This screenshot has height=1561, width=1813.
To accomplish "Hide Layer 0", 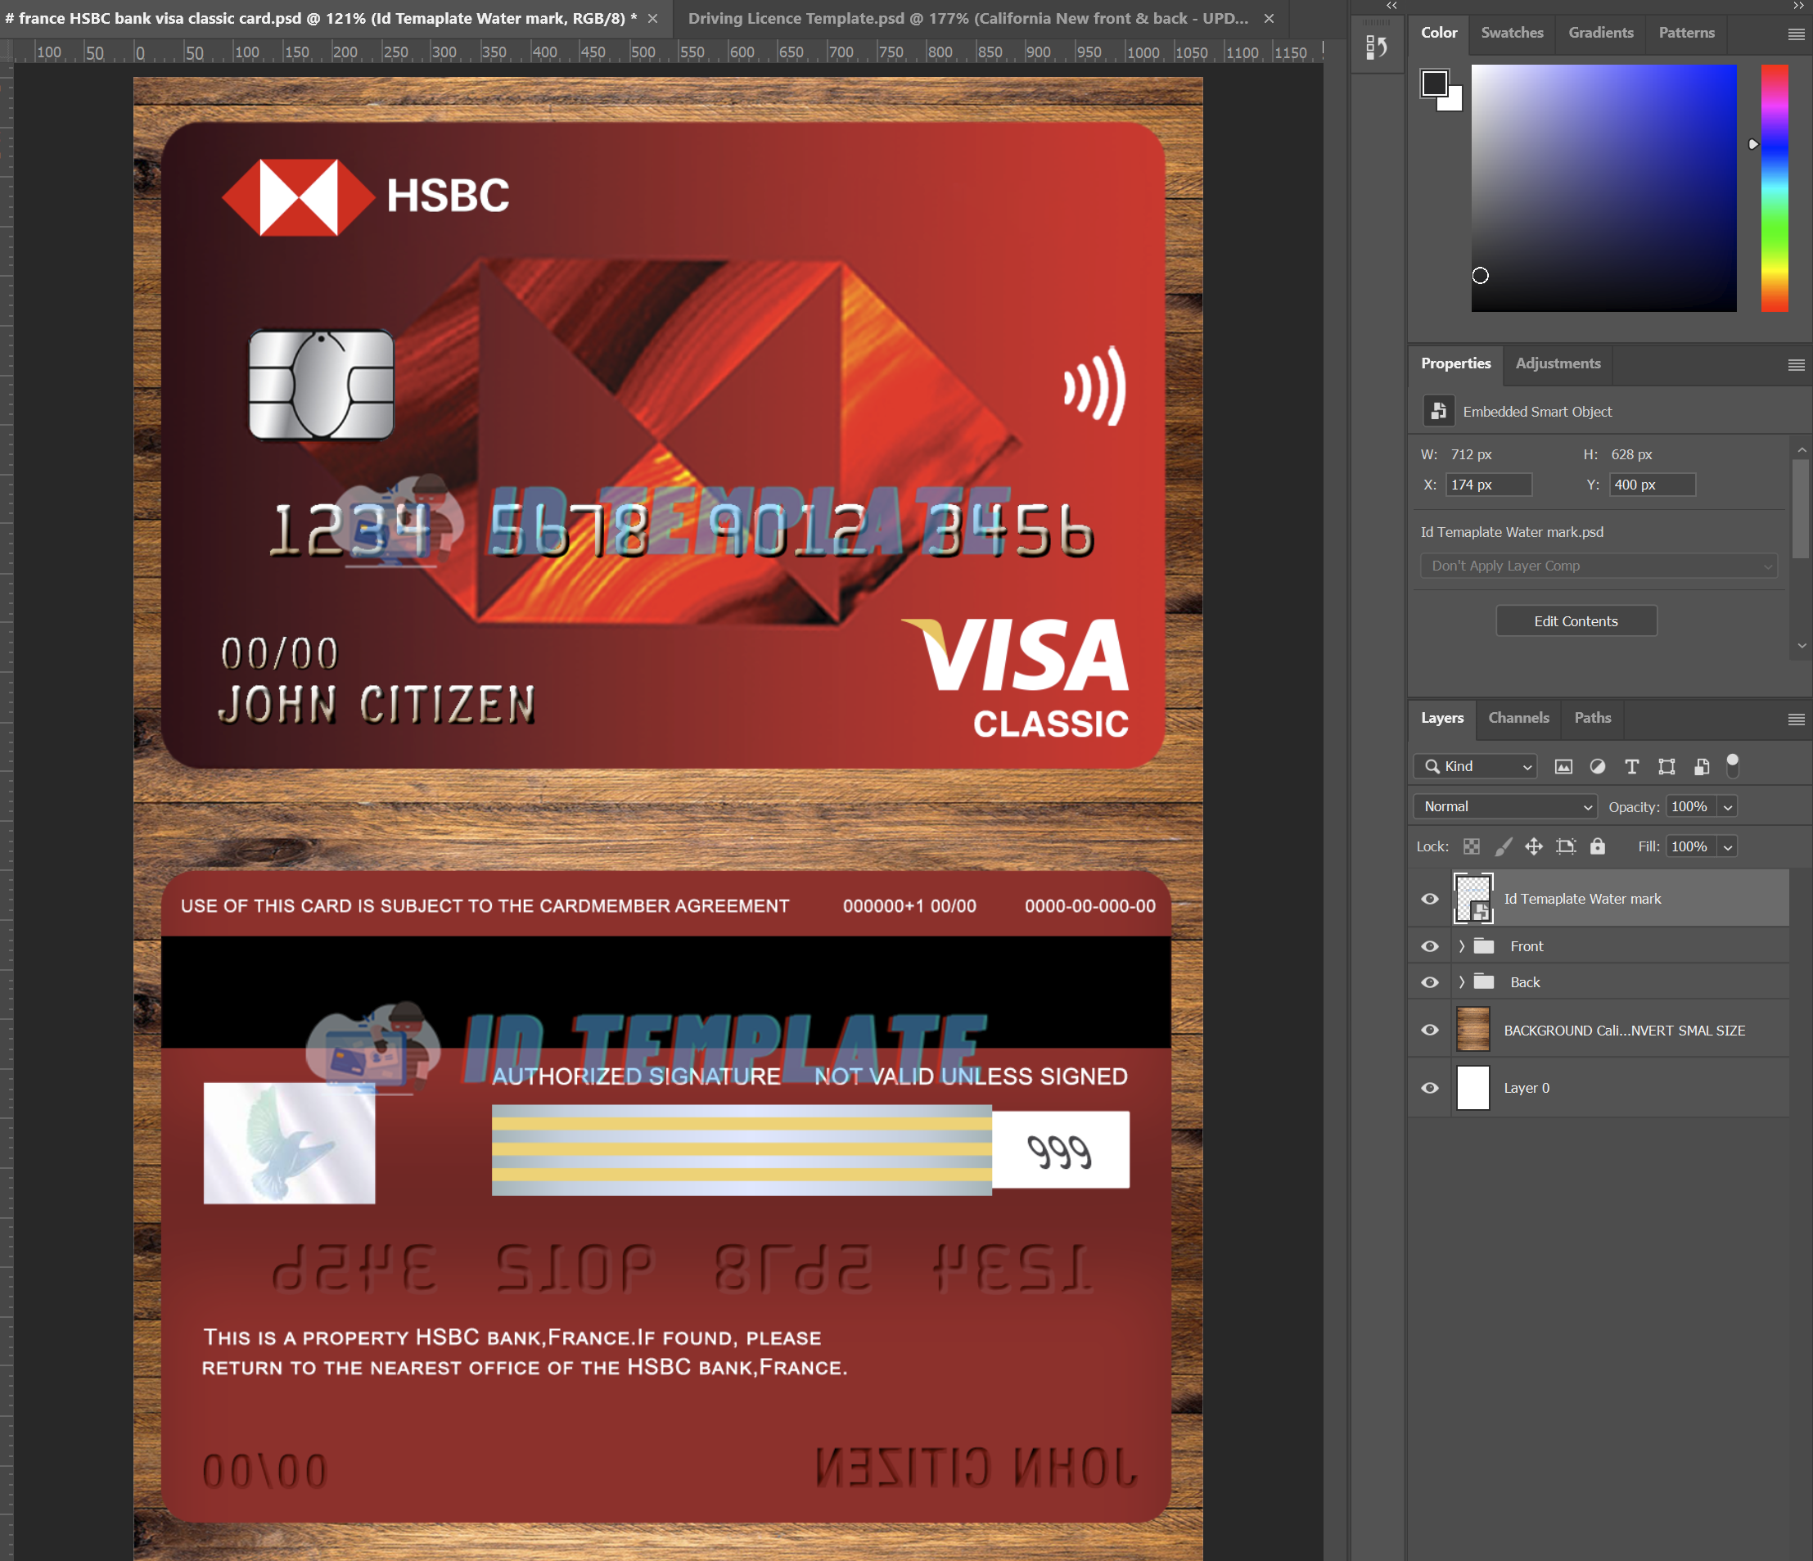I will tap(1430, 1088).
